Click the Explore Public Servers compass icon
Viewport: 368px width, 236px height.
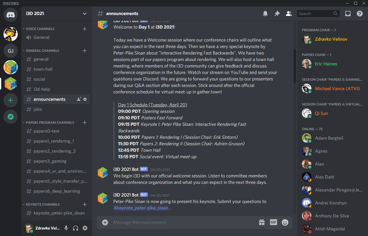click(10, 117)
